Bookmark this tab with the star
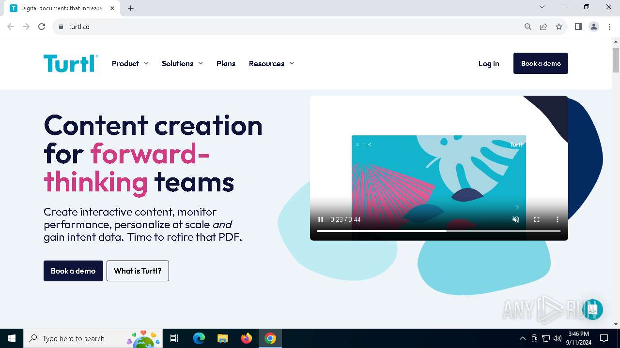 pyautogui.click(x=559, y=27)
